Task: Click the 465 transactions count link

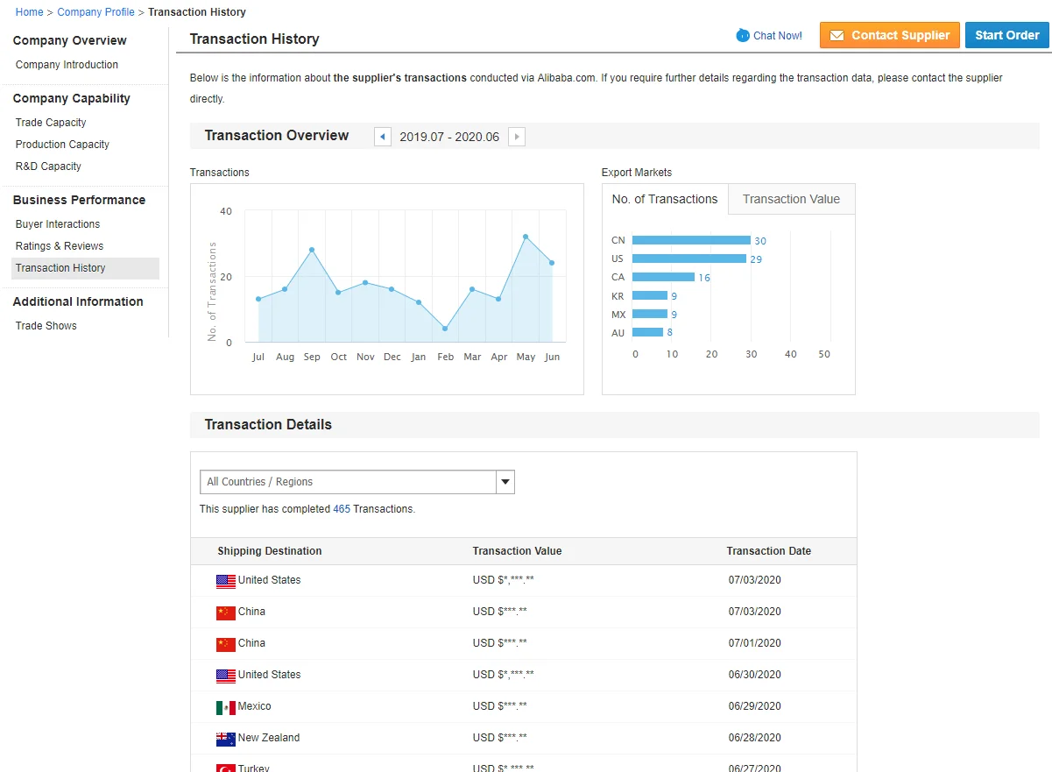Action: [341, 509]
